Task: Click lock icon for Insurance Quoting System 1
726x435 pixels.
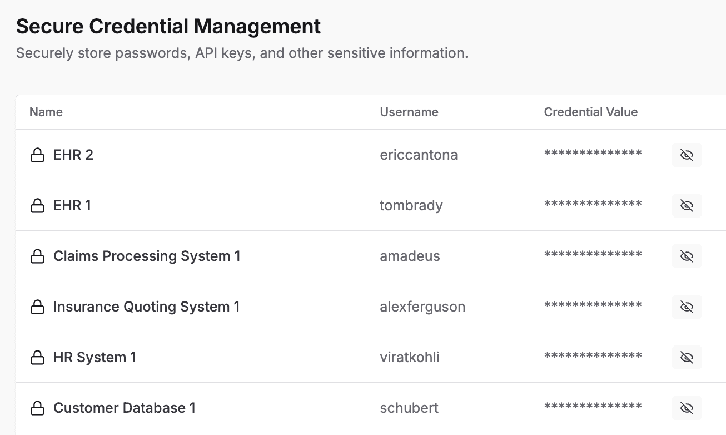Action: click(x=37, y=307)
